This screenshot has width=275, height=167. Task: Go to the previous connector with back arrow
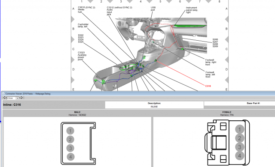click(5, 98)
